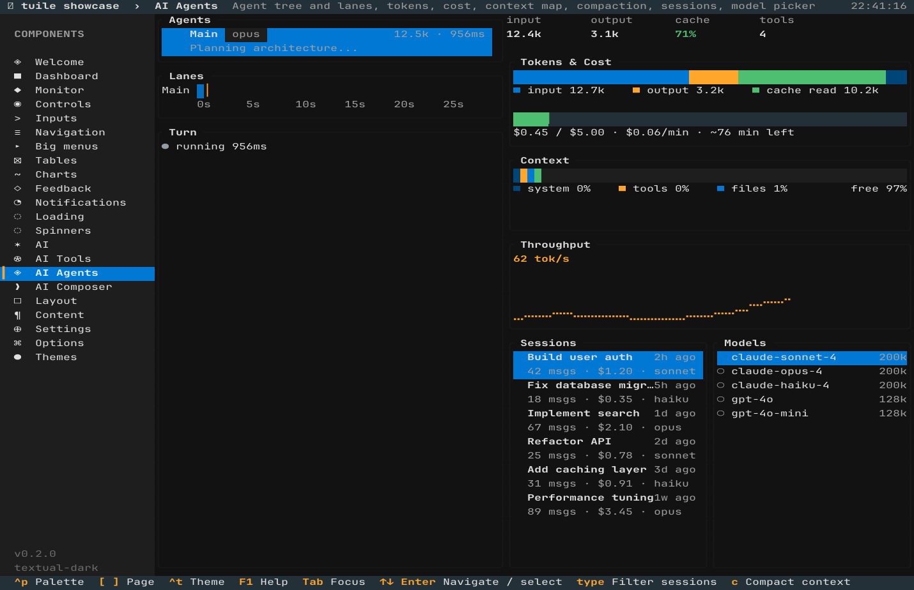Open the Inputs section in sidebar
The height and width of the screenshot is (590, 914).
tap(77, 118)
